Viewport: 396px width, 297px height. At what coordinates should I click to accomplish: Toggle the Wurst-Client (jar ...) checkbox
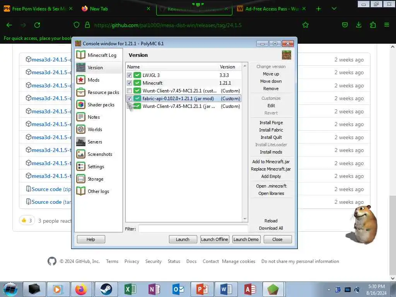[x=129, y=106]
